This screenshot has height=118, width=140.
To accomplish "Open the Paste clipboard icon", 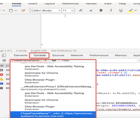I will 11,11.
